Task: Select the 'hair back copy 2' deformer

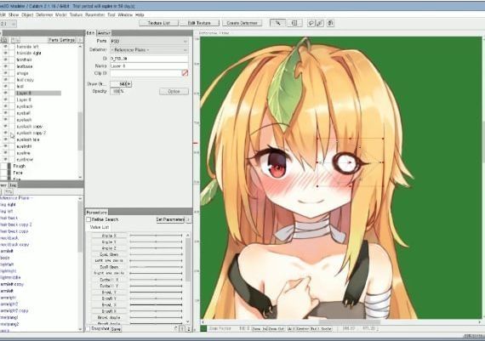Action: [x=16, y=224]
